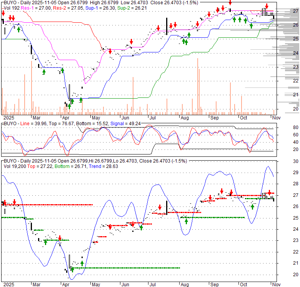Click the tall black July candle in top panel
Screen dimensions: 300x287
[x=167, y=26]
